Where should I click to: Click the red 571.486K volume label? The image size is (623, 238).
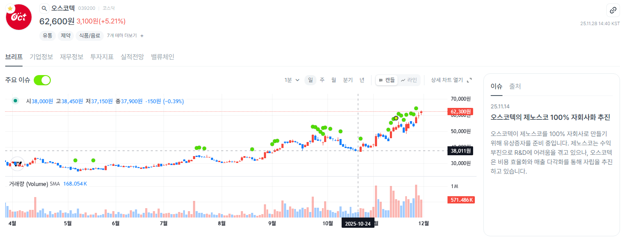(x=461, y=200)
